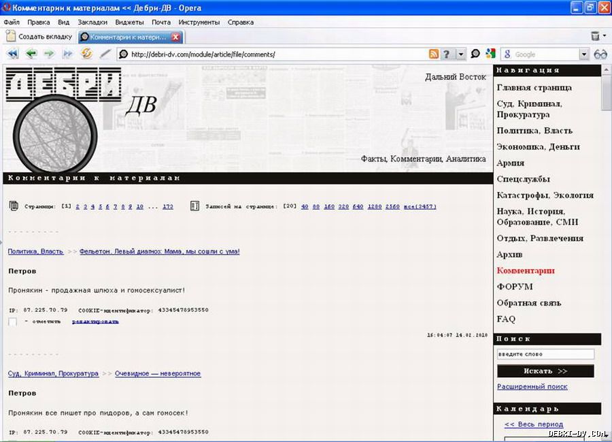This screenshot has width=612, height=442.
Task: Reload the current page
Action: coord(86,54)
